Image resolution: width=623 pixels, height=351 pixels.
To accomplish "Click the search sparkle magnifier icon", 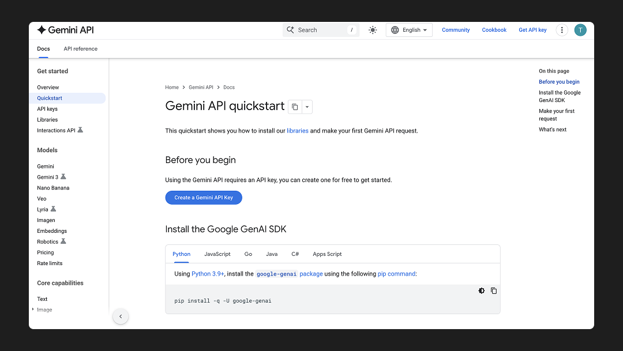I will pyautogui.click(x=290, y=30).
